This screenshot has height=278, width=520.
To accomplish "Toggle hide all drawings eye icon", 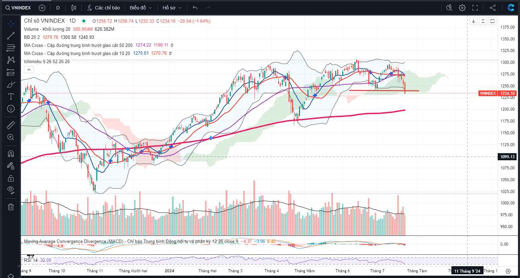I will [x=11, y=190].
